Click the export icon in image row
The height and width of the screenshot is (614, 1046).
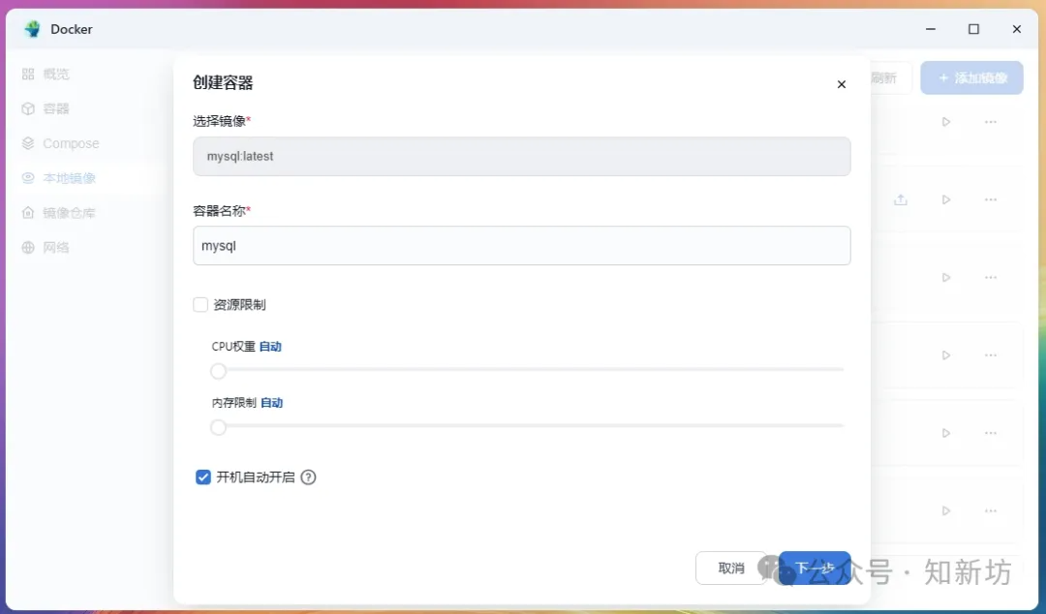pyautogui.click(x=900, y=200)
